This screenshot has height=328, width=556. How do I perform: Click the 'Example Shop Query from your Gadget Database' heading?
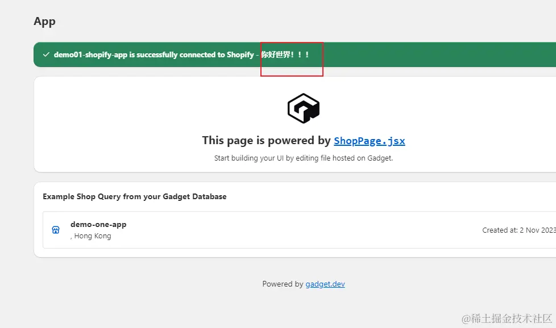point(135,196)
